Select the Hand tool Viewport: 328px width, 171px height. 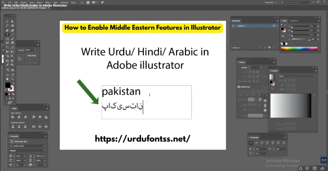click(7, 79)
